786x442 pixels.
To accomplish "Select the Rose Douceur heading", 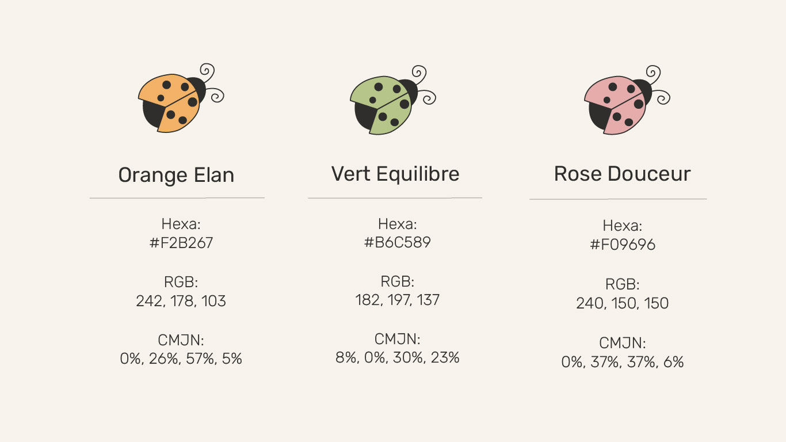I will [622, 174].
